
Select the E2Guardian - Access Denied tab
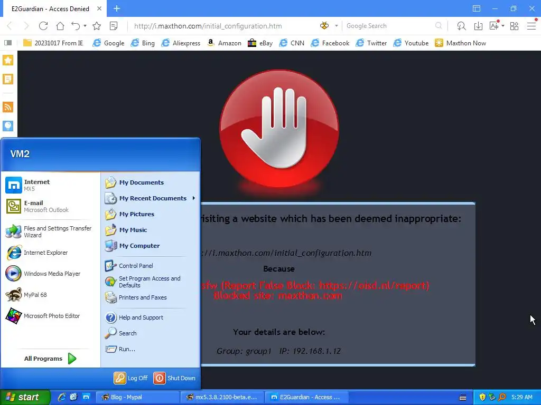tap(50, 8)
